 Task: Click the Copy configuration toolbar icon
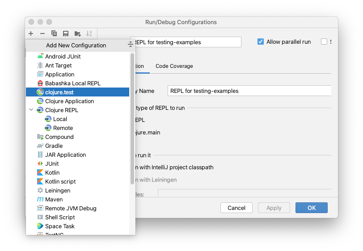(x=54, y=33)
